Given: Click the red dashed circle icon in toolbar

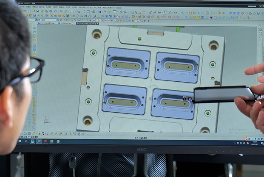Looking at the screenshot, I should point(246,13).
